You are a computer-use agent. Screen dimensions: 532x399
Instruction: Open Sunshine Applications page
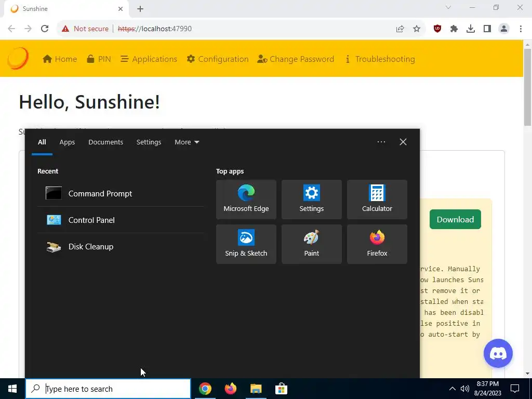(149, 59)
